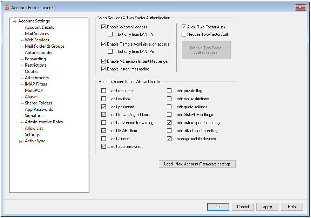The width and height of the screenshot is (311, 218).
Task: Uncheck edit autoresponder settings option
Action: pos(169,123)
